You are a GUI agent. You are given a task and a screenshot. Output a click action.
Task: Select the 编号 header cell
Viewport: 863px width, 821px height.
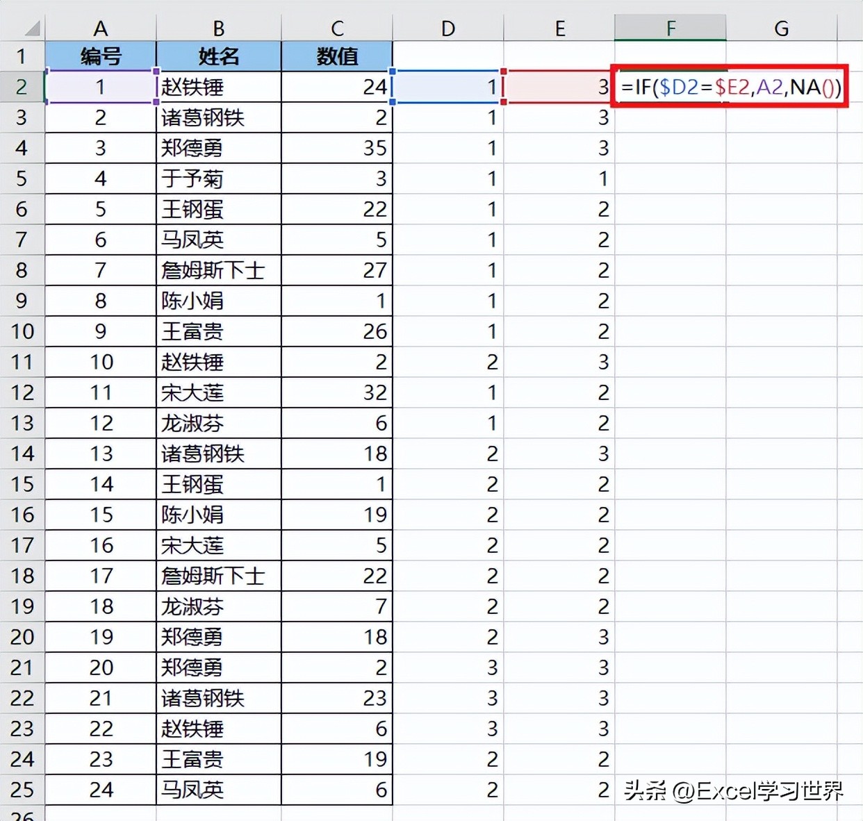[100, 56]
